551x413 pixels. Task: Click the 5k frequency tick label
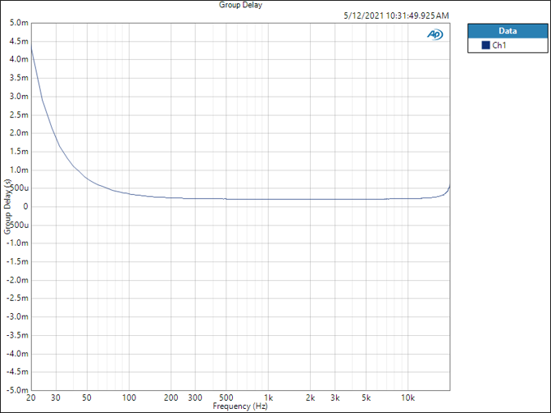(x=367, y=398)
